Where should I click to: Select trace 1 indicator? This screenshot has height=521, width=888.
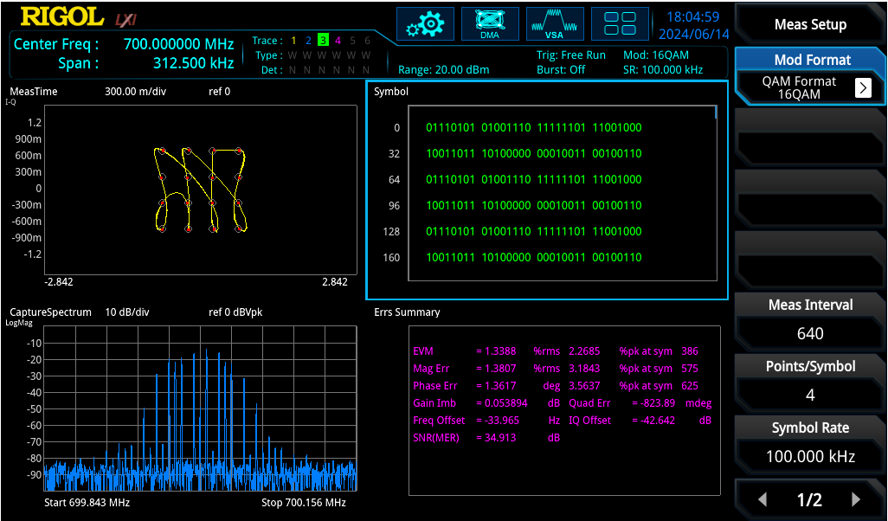tap(293, 40)
